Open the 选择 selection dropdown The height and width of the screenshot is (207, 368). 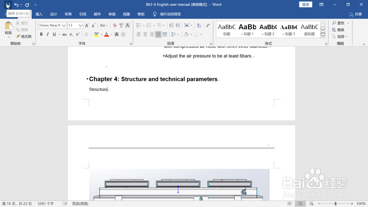(340, 36)
